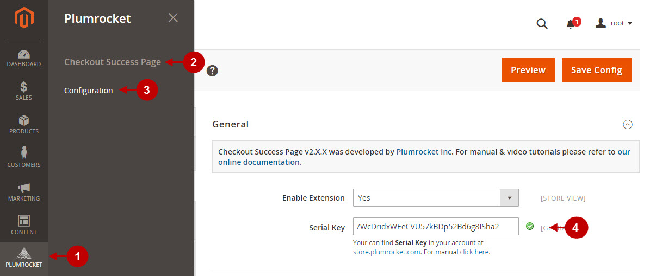The image size is (656, 276).
Task: Open the Customers sidebar menu
Action: [x=24, y=158]
